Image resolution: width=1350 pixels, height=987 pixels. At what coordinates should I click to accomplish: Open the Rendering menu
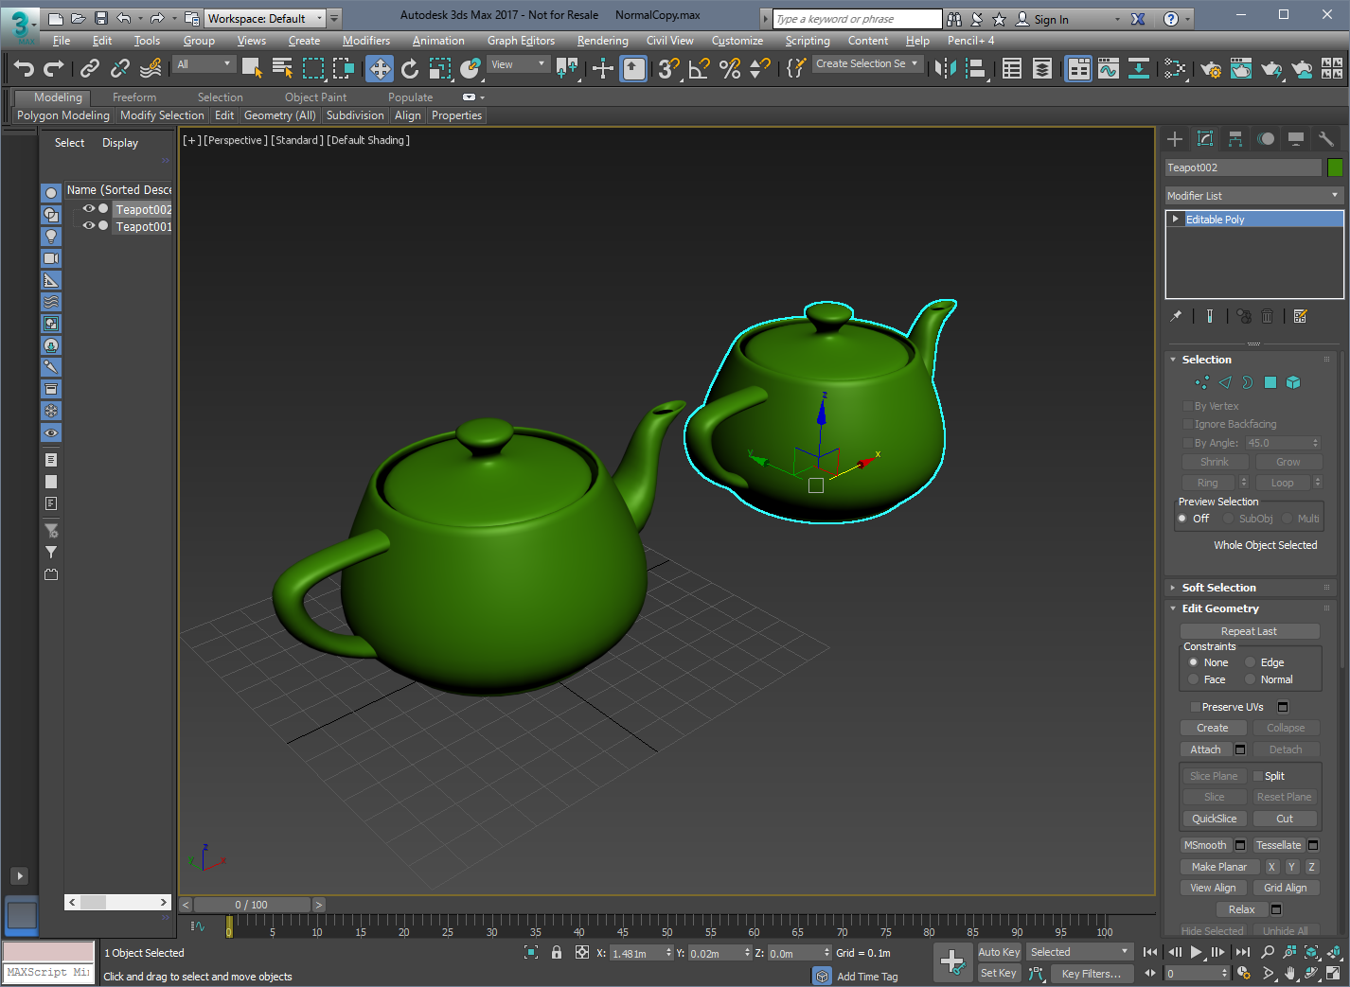[602, 41]
